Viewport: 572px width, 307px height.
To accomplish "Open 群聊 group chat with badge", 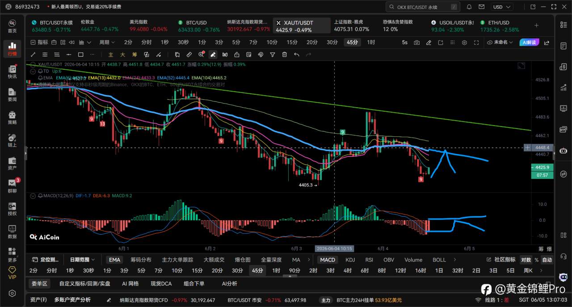I will 12,186.
